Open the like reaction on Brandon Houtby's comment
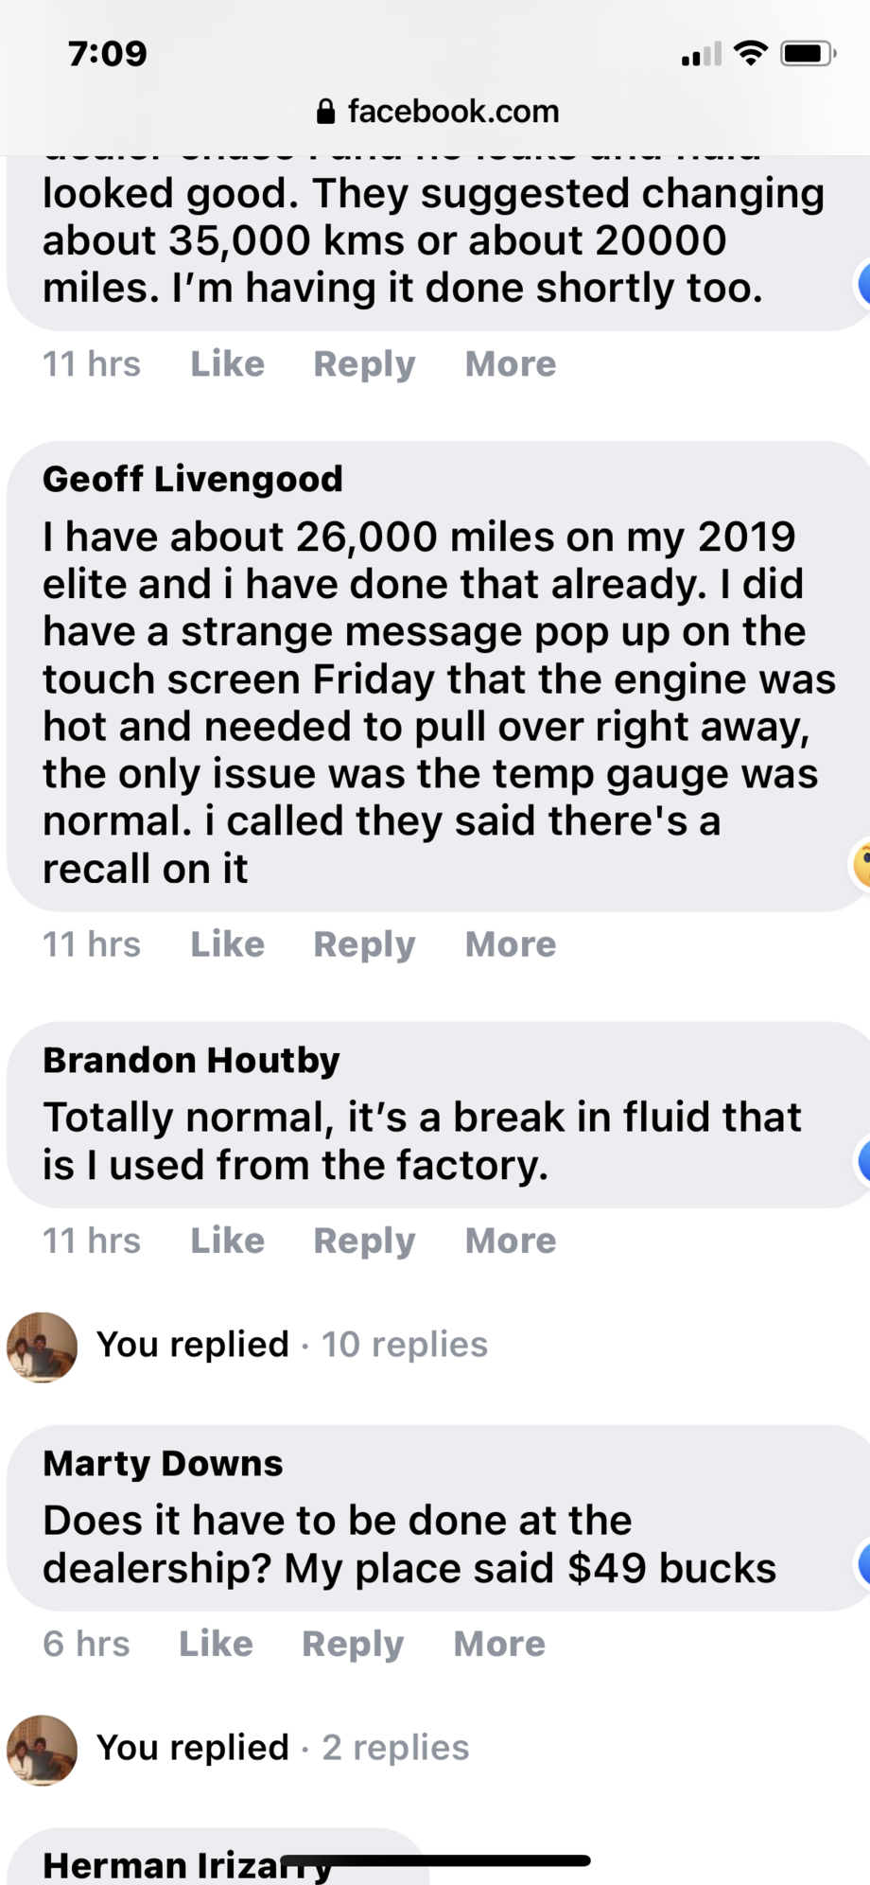Screen dimensions: 870x1885 point(862,1160)
